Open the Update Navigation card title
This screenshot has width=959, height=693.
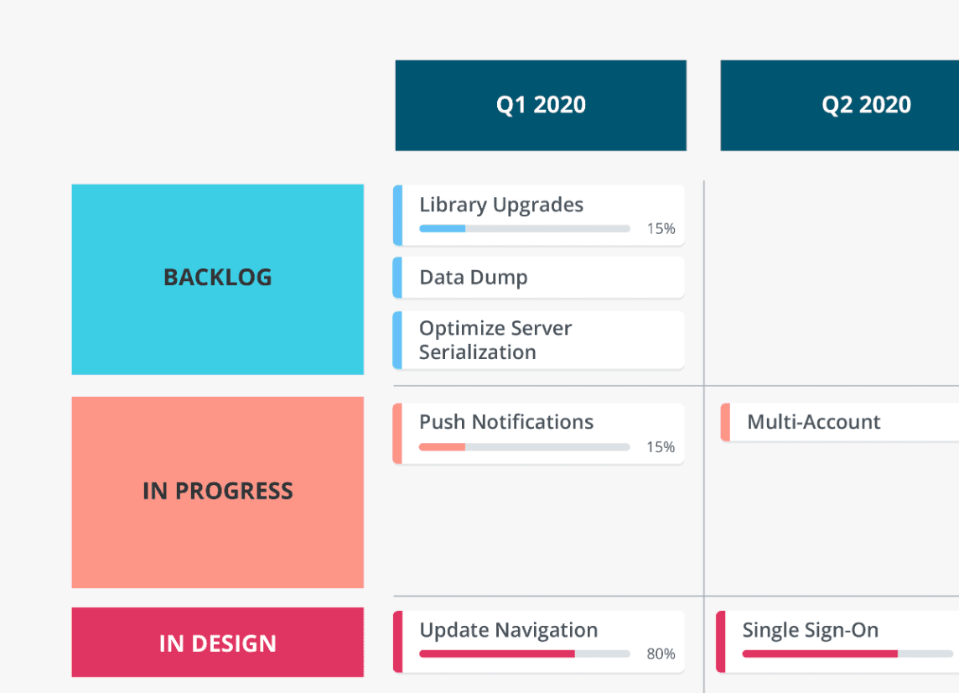(509, 631)
